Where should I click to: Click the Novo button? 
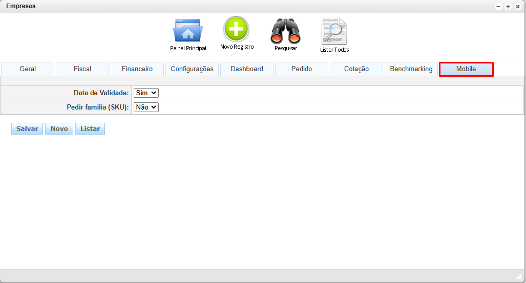[x=59, y=129]
